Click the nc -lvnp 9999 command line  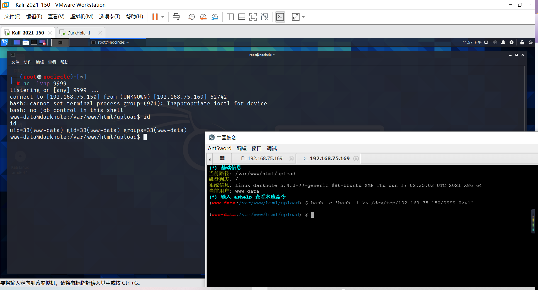coord(45,83)
